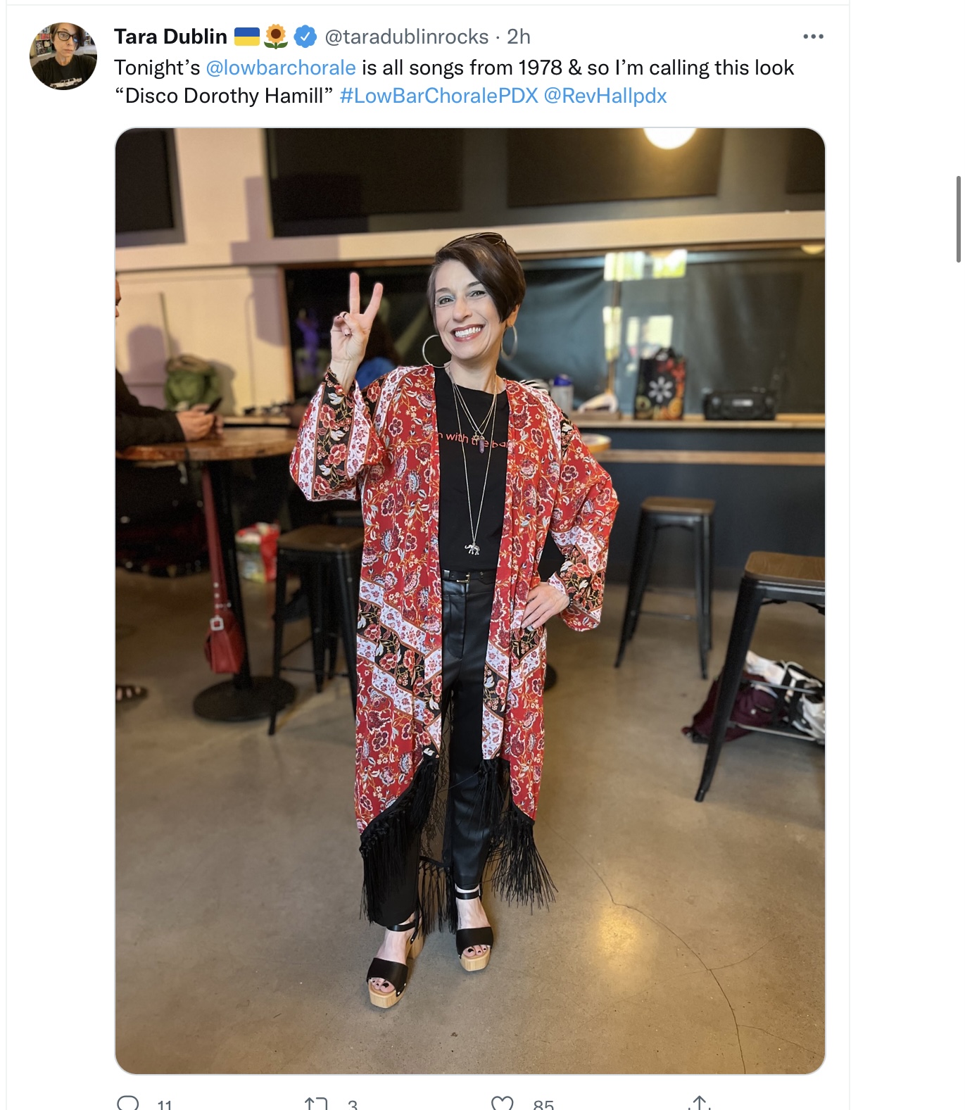The image size is (965, 1110).
Task: Click the like count 85
Action: pos(543,1104)
